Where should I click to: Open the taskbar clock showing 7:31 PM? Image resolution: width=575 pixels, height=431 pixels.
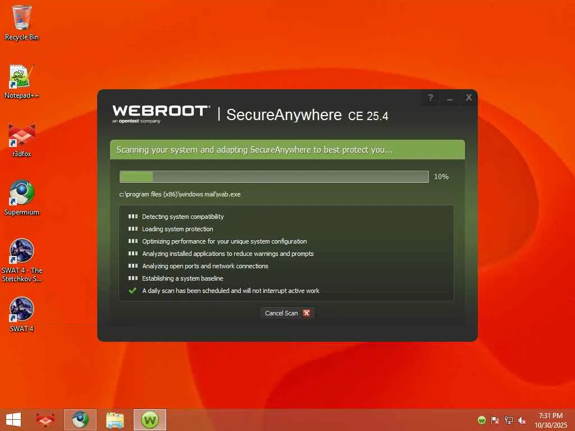pyautogui.click(x=551, y=420)
